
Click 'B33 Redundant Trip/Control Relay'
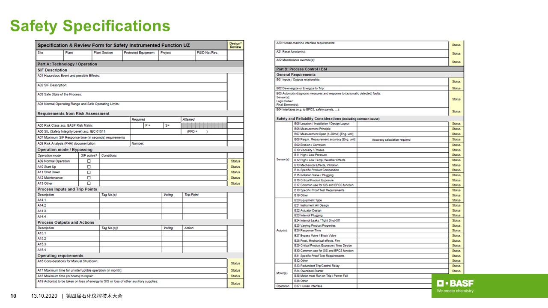317,266
